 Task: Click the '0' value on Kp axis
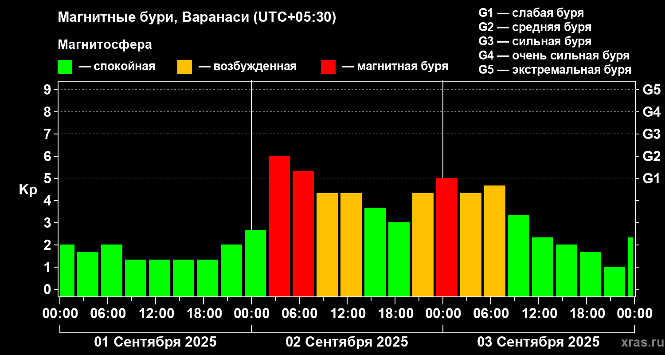48,289
